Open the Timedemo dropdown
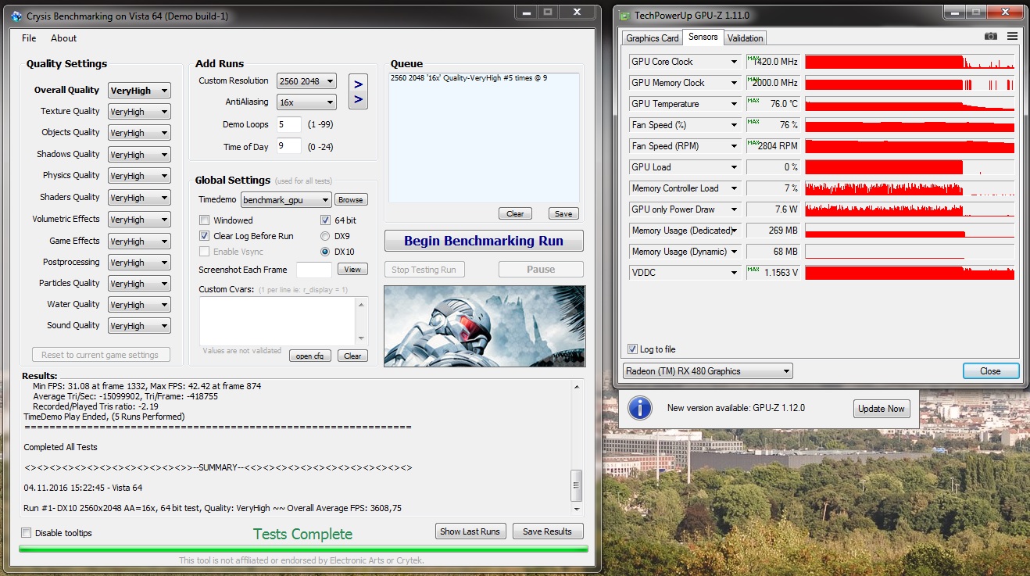This screenshot has height=576, width=1030. (x=286, y=200)
